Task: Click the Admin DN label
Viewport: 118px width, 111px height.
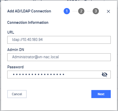Action: pos(16,50)
